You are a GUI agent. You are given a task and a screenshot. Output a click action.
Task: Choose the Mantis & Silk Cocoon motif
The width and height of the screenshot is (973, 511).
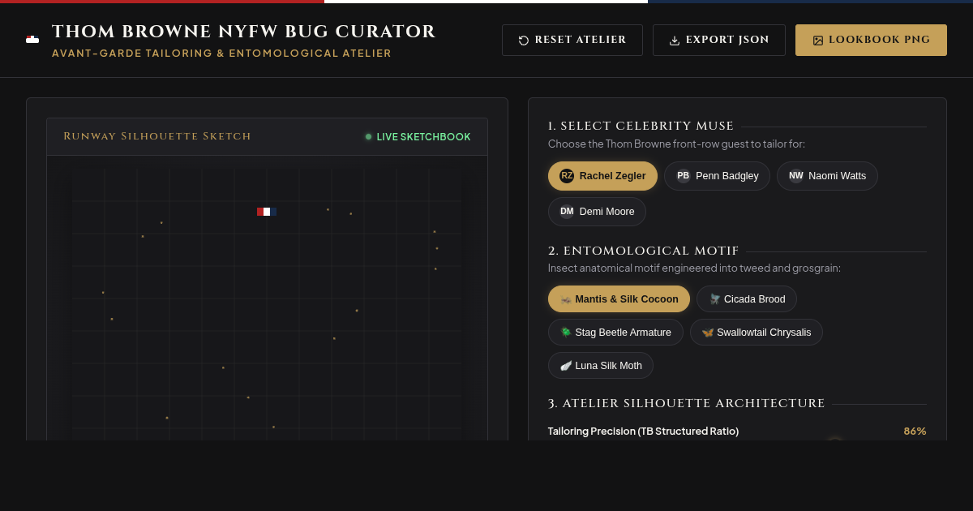[x=619, y=299]
